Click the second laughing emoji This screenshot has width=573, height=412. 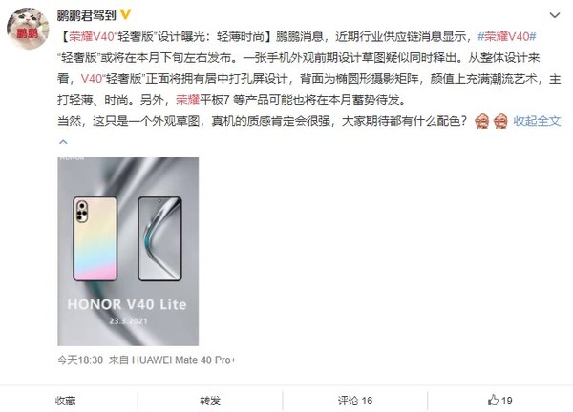pos(500,121)
